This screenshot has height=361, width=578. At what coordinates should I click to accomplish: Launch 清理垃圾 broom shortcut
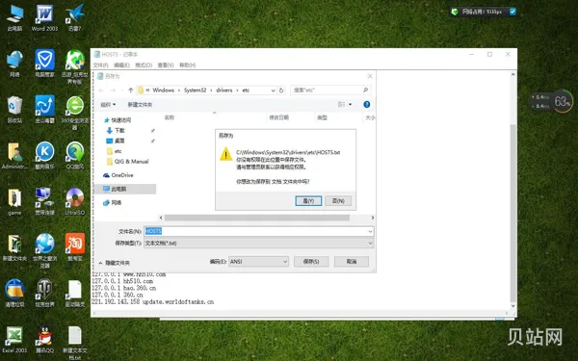14,294
